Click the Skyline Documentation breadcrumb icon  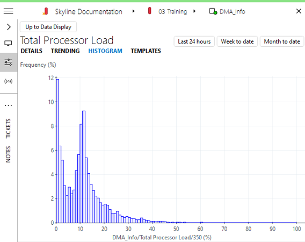click(46, 11)
